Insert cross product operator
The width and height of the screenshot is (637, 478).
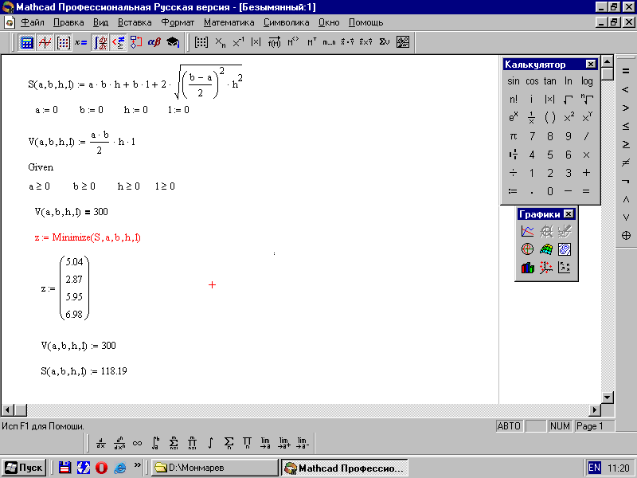(x=365, y=42)
